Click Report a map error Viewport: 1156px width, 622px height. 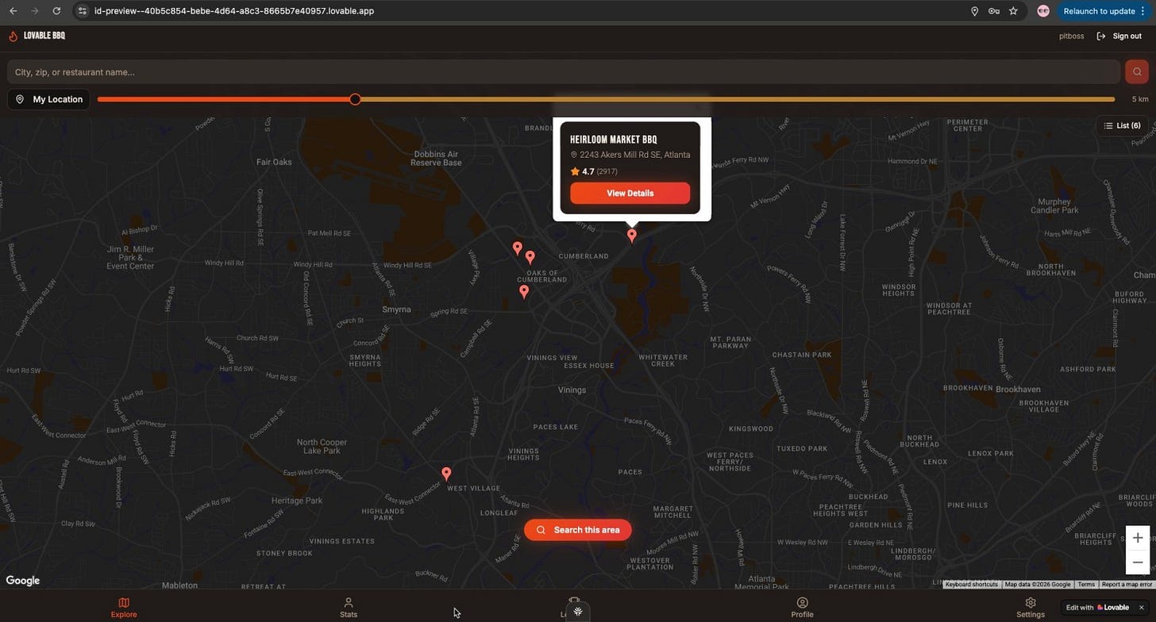[x=1127, y=585]
